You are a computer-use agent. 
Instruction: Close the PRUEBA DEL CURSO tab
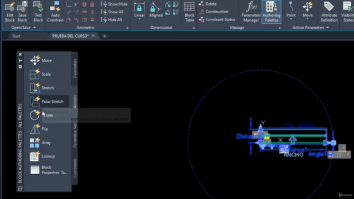point(93,36)
